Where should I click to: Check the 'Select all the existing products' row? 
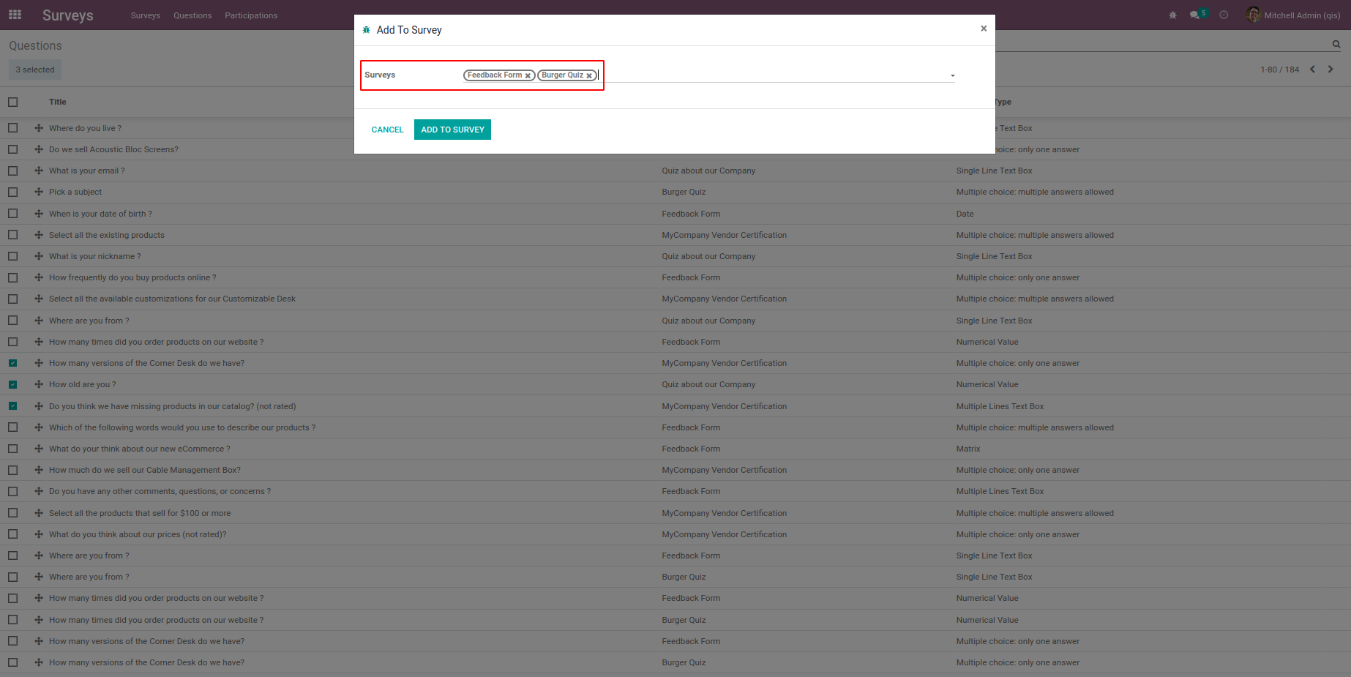13,235
